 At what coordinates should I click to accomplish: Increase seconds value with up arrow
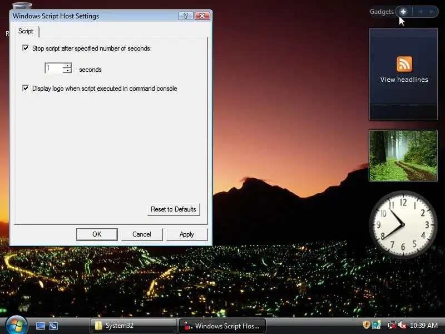[67, 66]
